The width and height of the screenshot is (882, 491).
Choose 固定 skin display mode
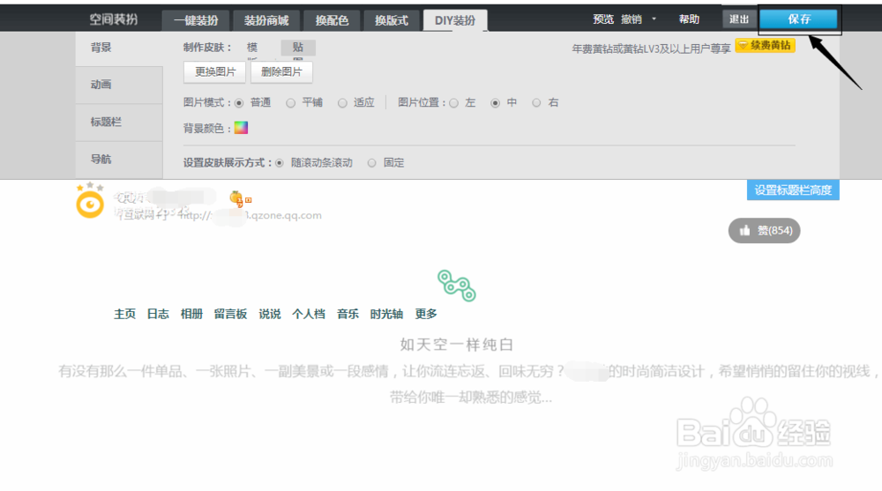point(372,163)
